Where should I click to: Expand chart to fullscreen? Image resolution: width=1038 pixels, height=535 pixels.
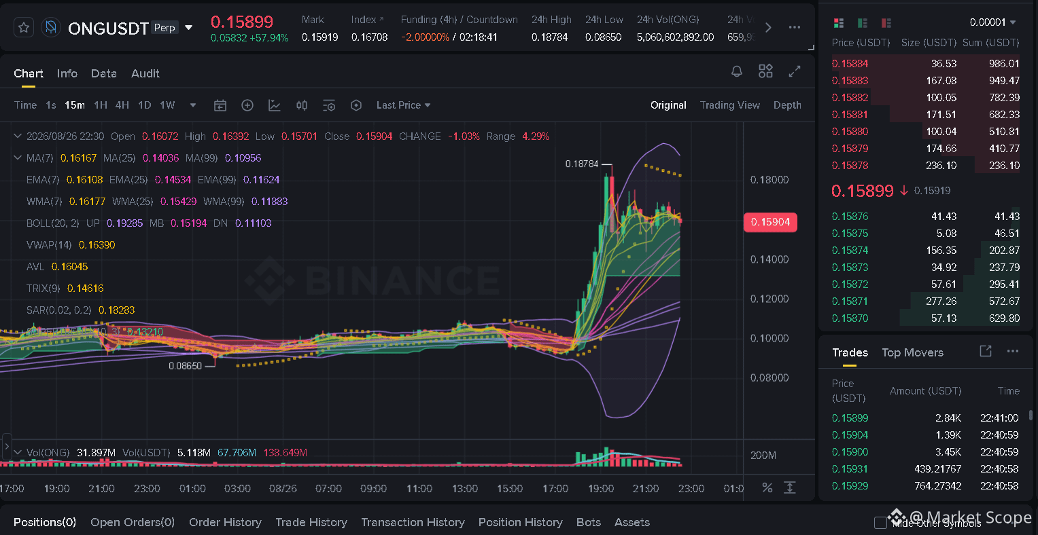point(794,71)
